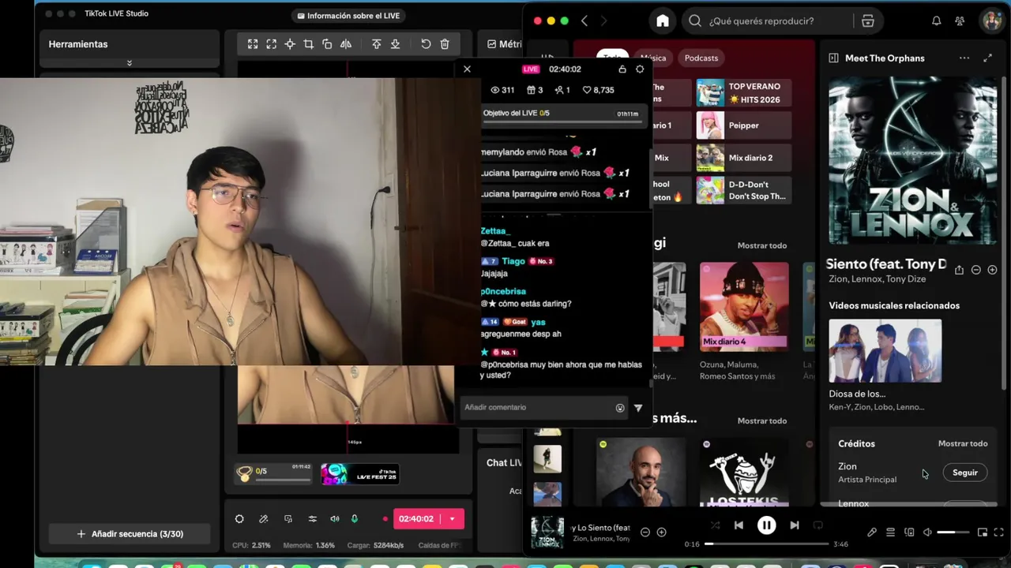Click the filter icon beside comment box
The width and height of the screenshot is (1011, 568).
pyautogui.click(x=638, y=408)
